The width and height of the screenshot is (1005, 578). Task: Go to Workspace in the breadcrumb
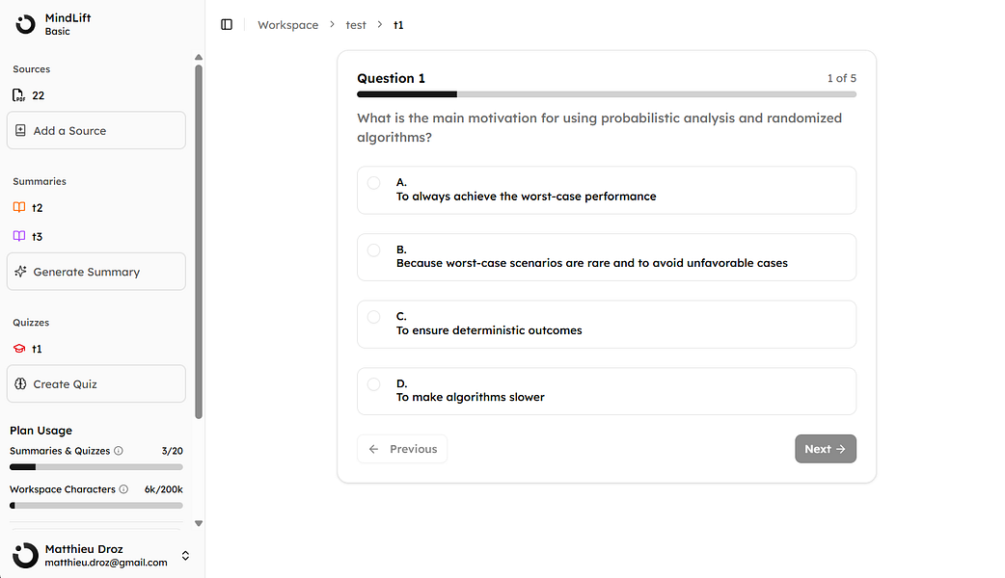coord(287,25)
